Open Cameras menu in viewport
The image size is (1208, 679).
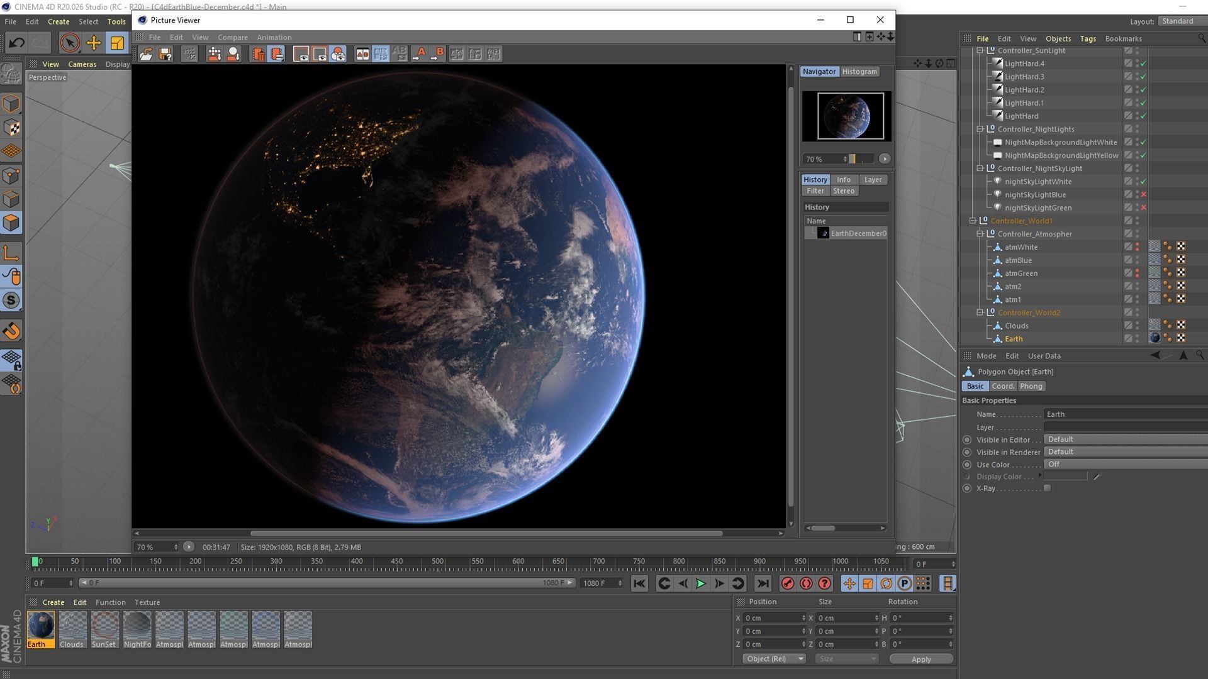tap(82, 64)
